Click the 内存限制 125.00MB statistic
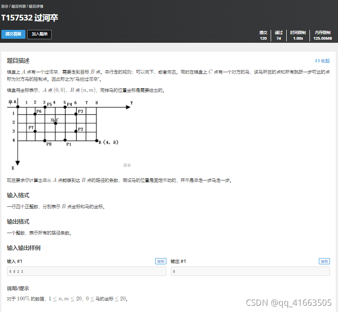Screen dimensions: 338x312 coord(322,35)
